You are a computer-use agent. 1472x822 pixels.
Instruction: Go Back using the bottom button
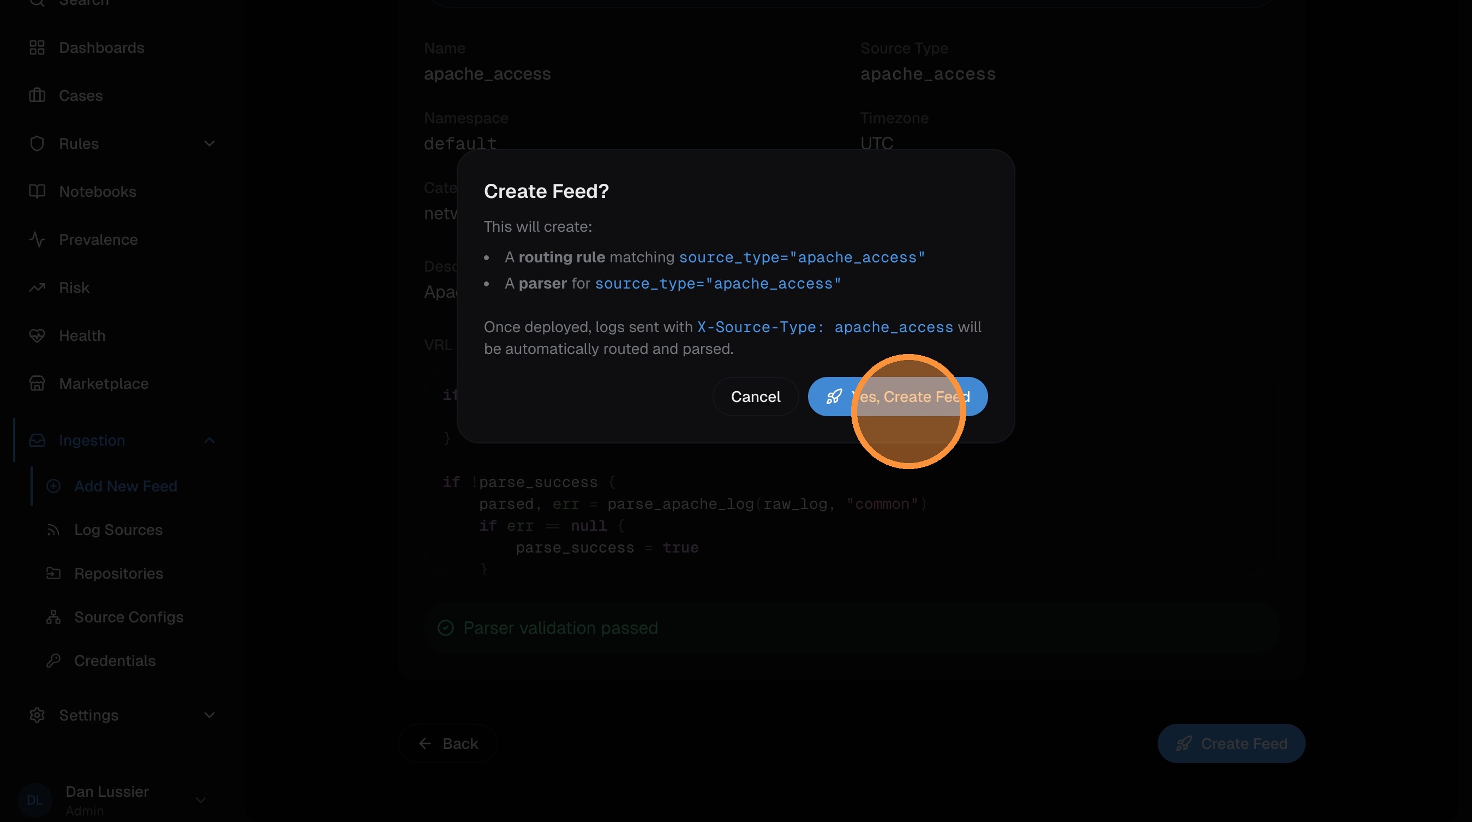coord(448,743)
